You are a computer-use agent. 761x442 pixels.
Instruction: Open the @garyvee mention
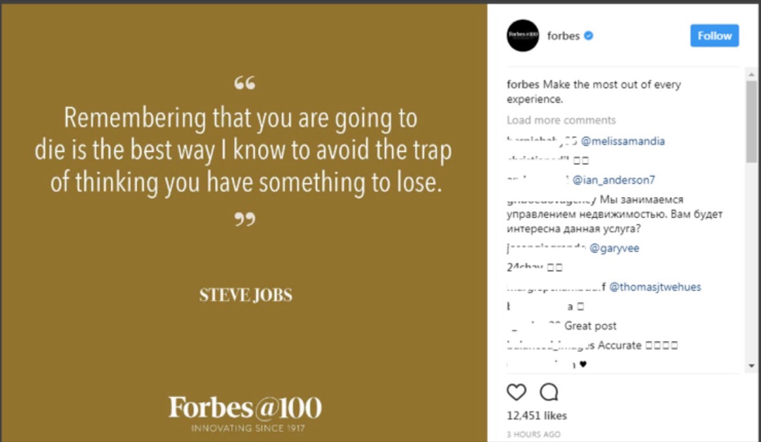[x=614, y=249]
